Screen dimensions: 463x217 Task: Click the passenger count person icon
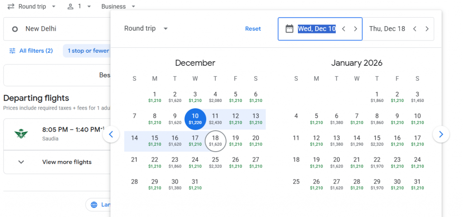(70, 6)
